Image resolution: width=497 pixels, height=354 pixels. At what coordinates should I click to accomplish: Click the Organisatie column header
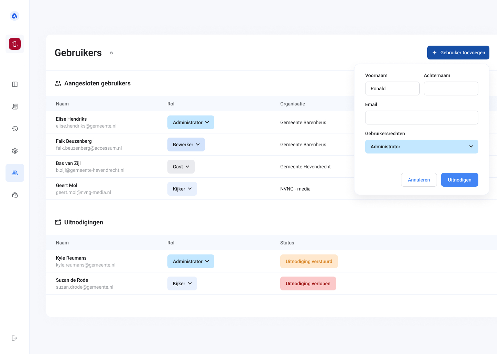coord(293,104)
